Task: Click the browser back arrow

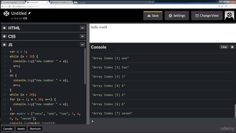Action: (2, 6)
